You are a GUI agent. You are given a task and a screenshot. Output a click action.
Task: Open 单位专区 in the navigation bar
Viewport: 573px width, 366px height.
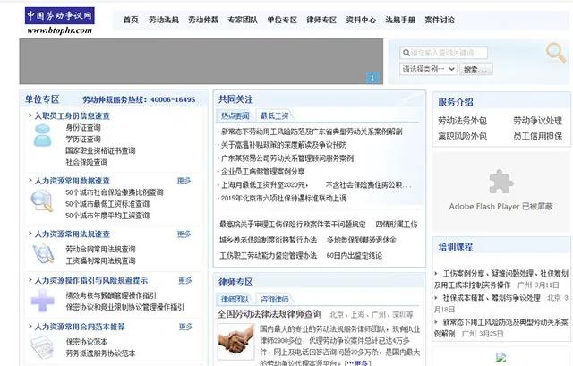pos(282,20)
